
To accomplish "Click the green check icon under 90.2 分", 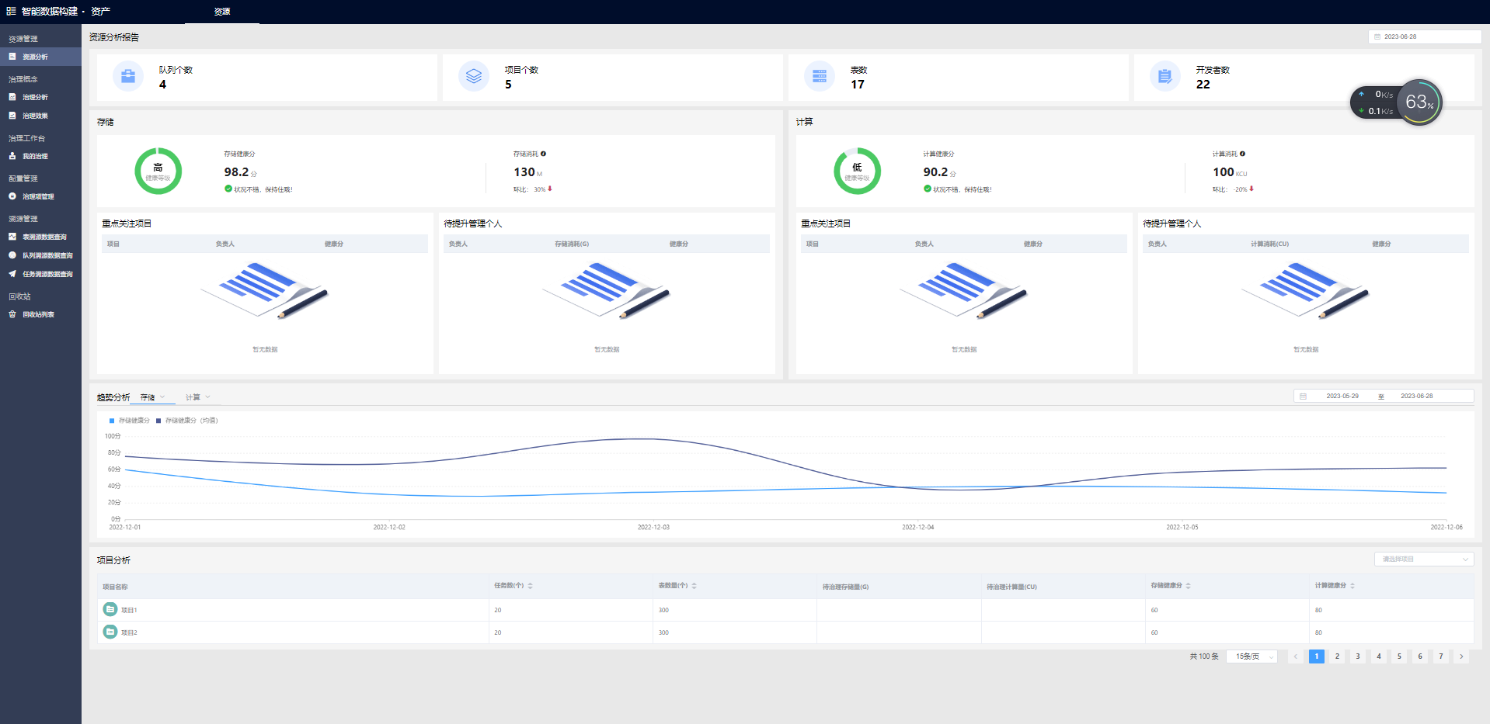I will point(928,189).
